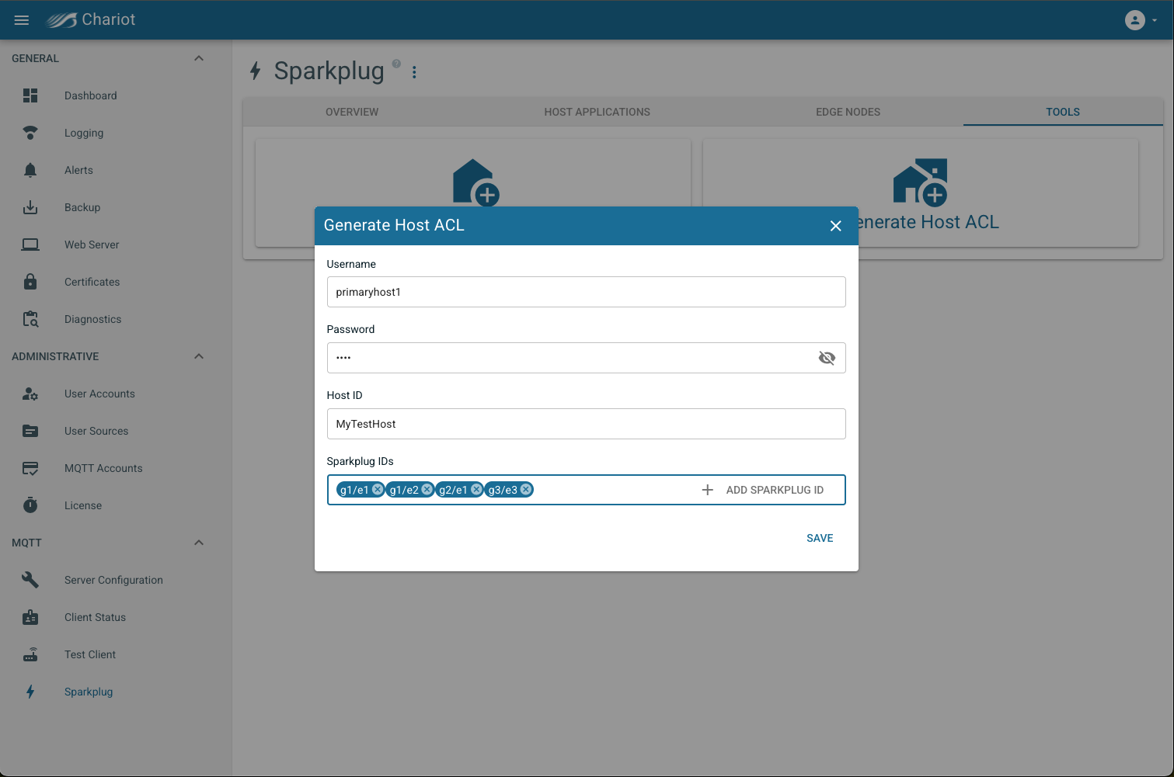Click the Sparkplug lightning icon in sidebar
The width and height of the screenshot is (1174, 777).
(x=30, y=692)
